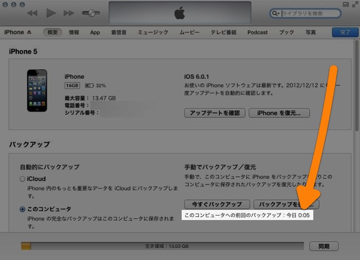360x260 pixels.
Task: Click the 最大容量 13.47 GB text
Action: [x=90, y=98]
